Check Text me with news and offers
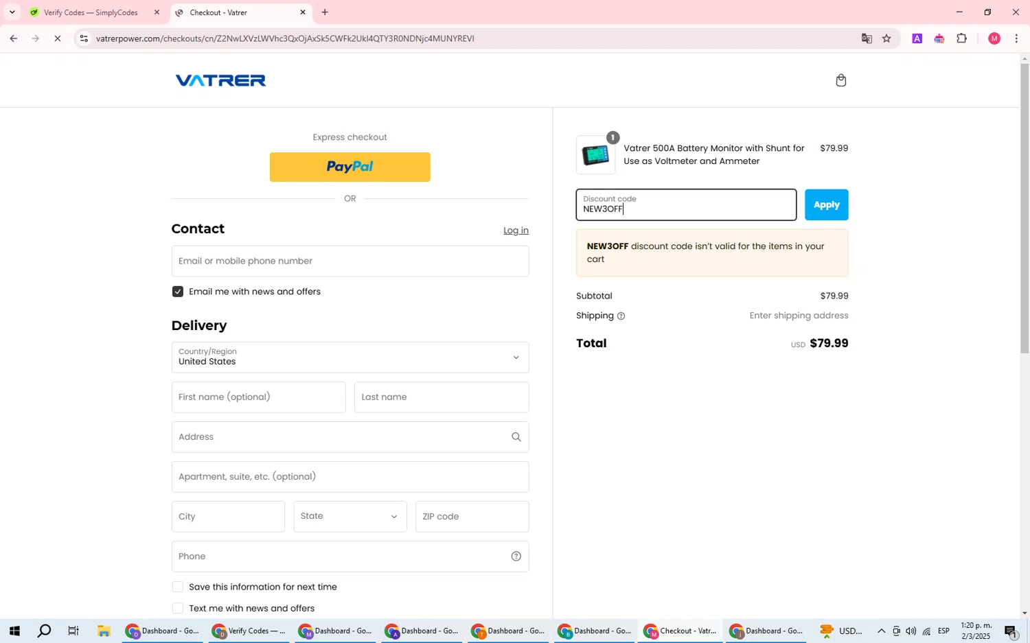Screen dimensions: 1030x643 pos(178,609)
